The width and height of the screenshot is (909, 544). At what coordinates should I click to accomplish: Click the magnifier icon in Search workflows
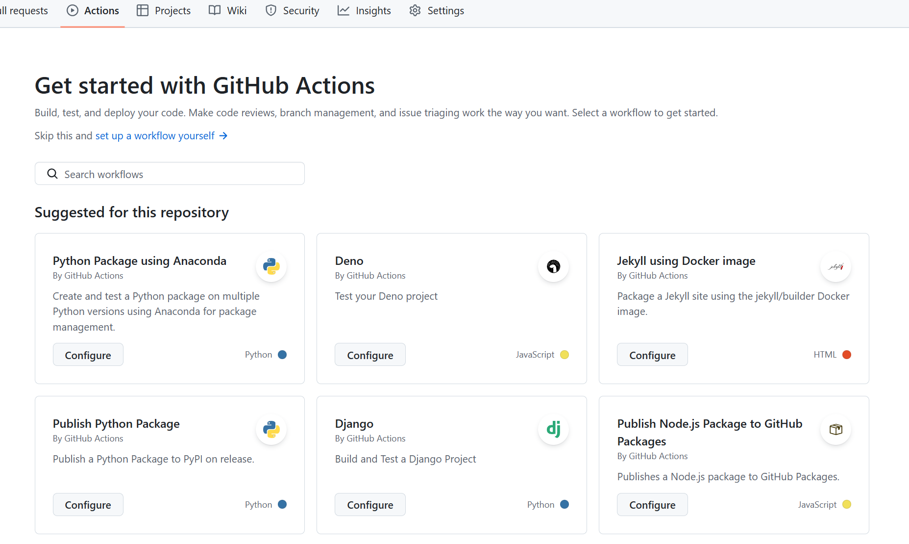coord(52,174)
